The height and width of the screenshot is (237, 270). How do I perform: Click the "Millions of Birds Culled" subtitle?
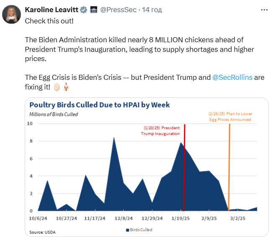click(54, 114)
